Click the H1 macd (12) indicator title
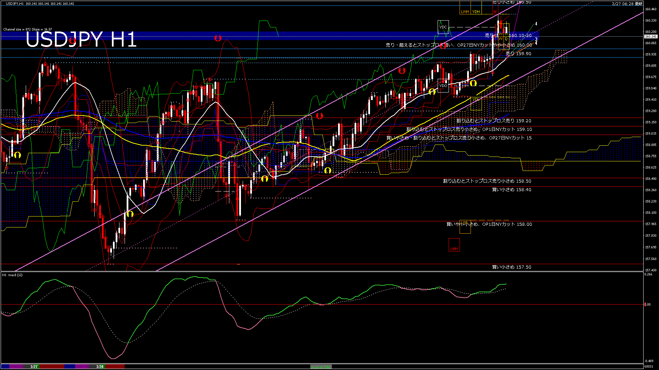 pos(13,275)
